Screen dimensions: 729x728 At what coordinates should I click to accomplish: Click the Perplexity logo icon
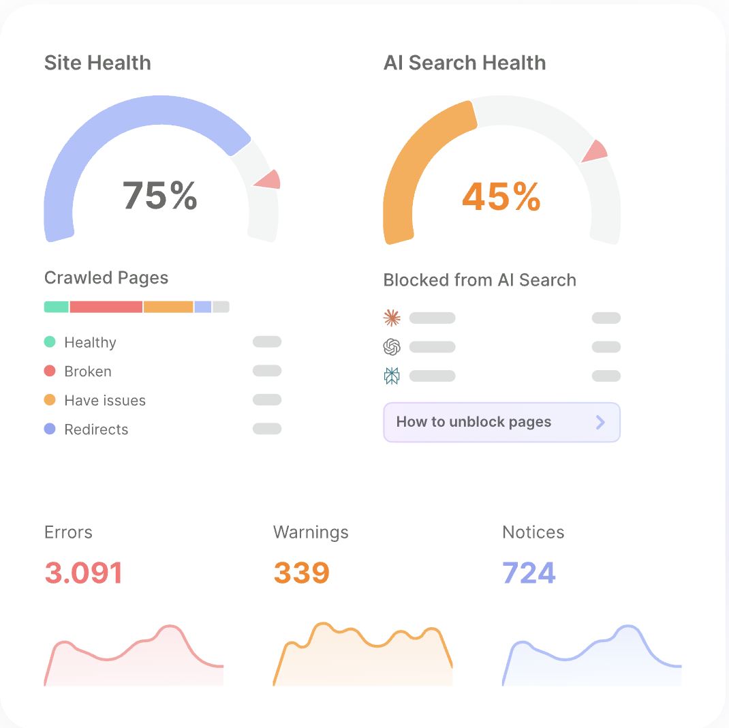pos(392,376)
